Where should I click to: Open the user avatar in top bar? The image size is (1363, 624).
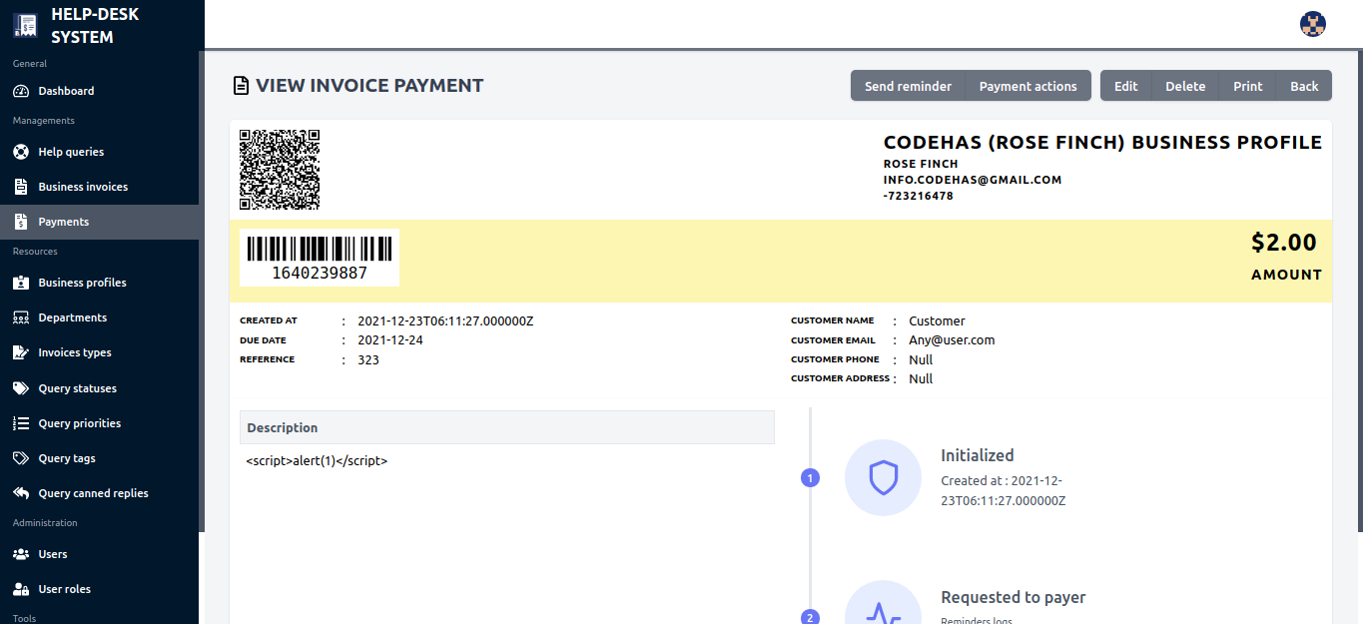[1313, 24]
